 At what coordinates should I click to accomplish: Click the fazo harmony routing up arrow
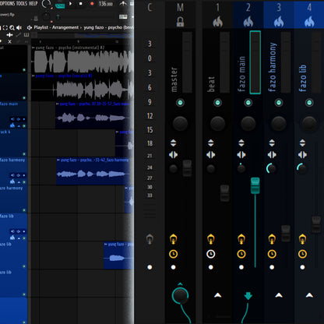279,295
